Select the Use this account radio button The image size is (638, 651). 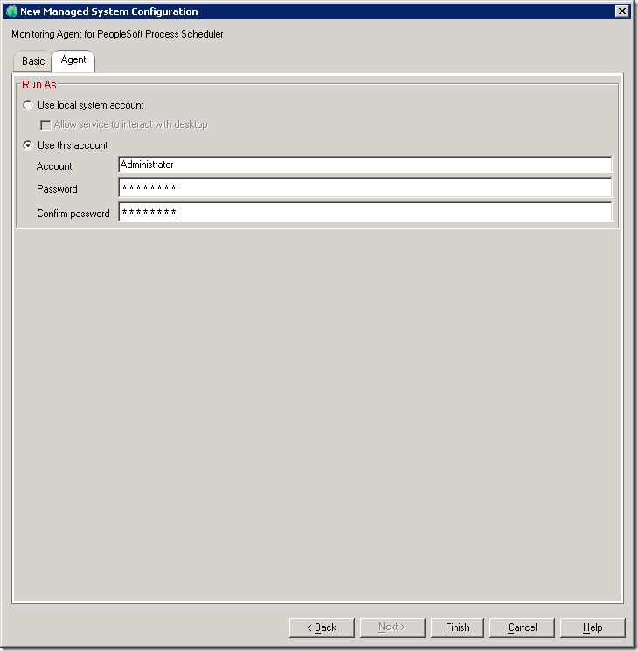(x=28, y=145)
